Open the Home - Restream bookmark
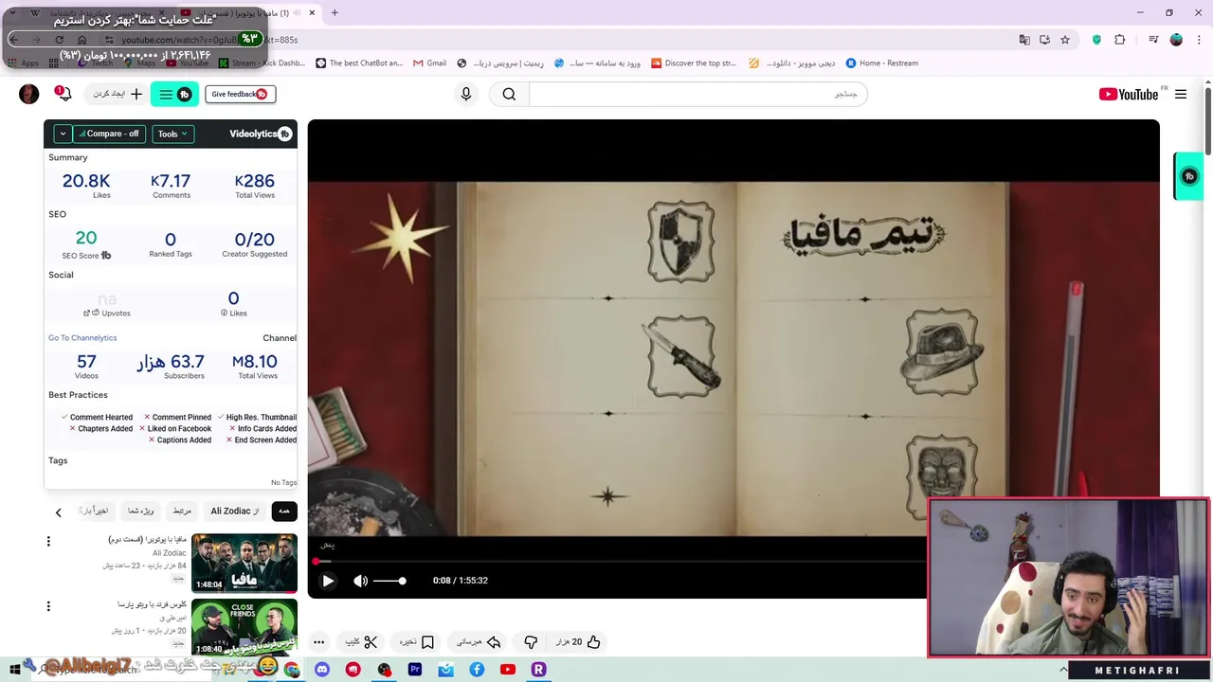This screenshot has width=1213, height=682. (882, 63)
